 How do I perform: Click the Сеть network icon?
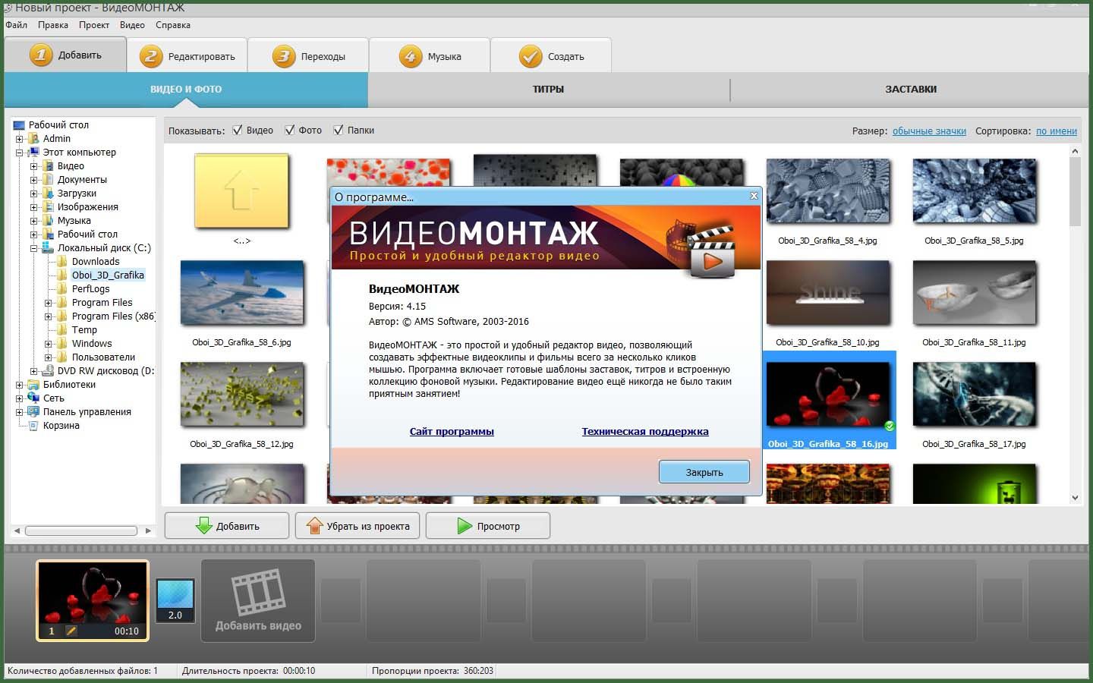[33, 398]
